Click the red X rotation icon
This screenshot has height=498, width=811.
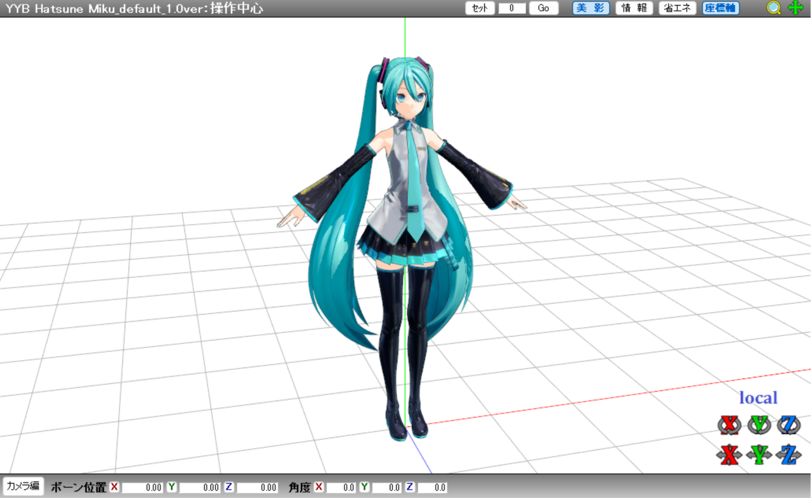729,425
